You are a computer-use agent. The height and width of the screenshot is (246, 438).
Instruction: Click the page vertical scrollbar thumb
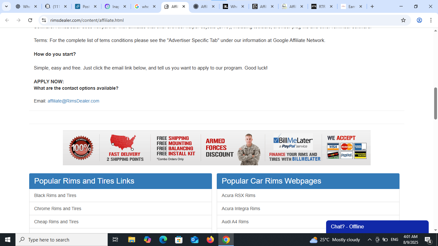(435, 103)
